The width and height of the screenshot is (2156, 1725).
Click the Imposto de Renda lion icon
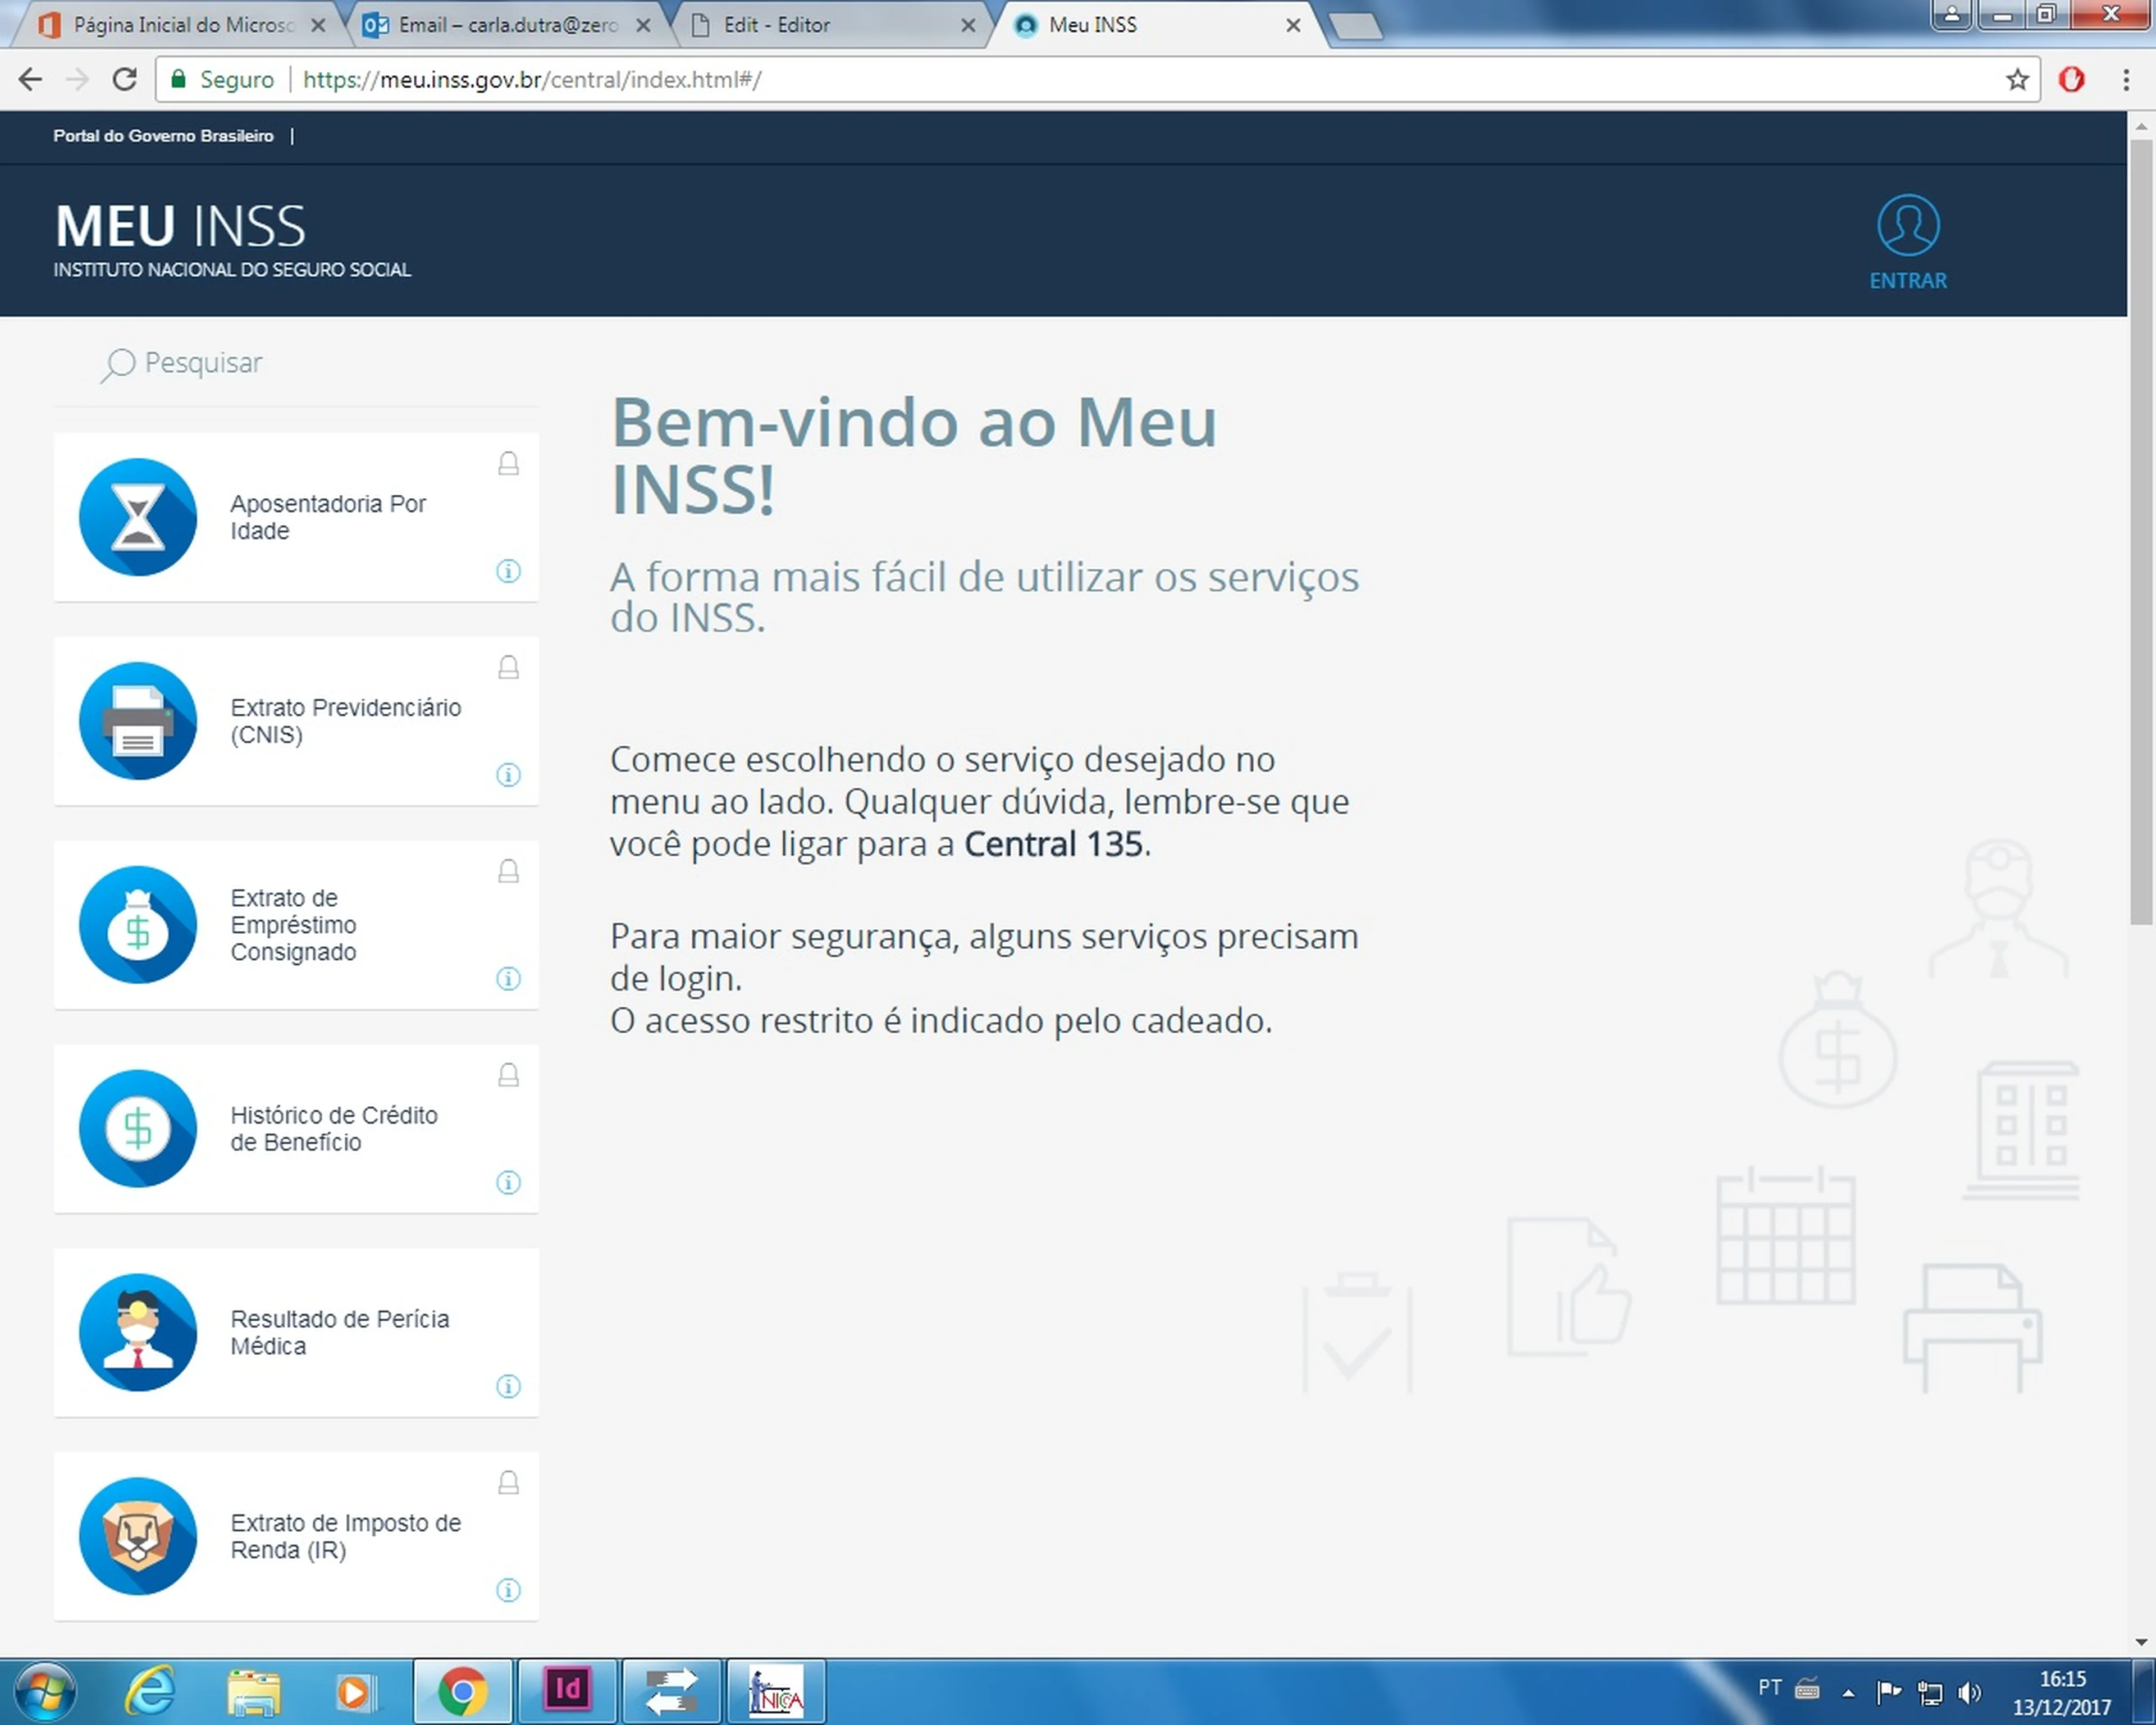pos(138,1537)
